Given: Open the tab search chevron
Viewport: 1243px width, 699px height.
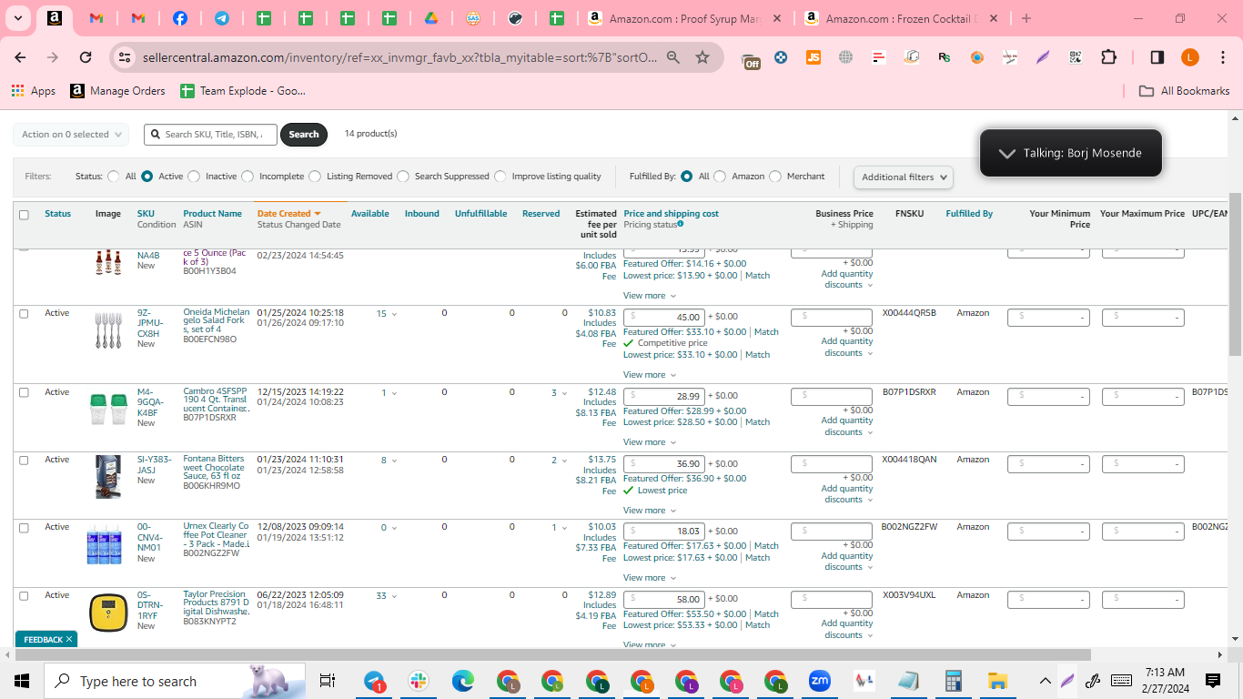Looking at the screenshot, I should click(x=18, y=18).
